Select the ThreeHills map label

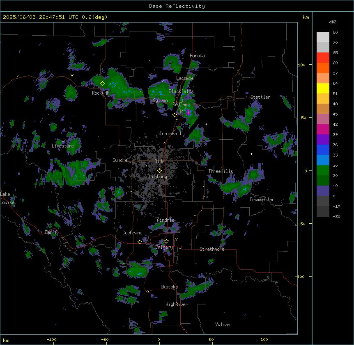point(221,171)
